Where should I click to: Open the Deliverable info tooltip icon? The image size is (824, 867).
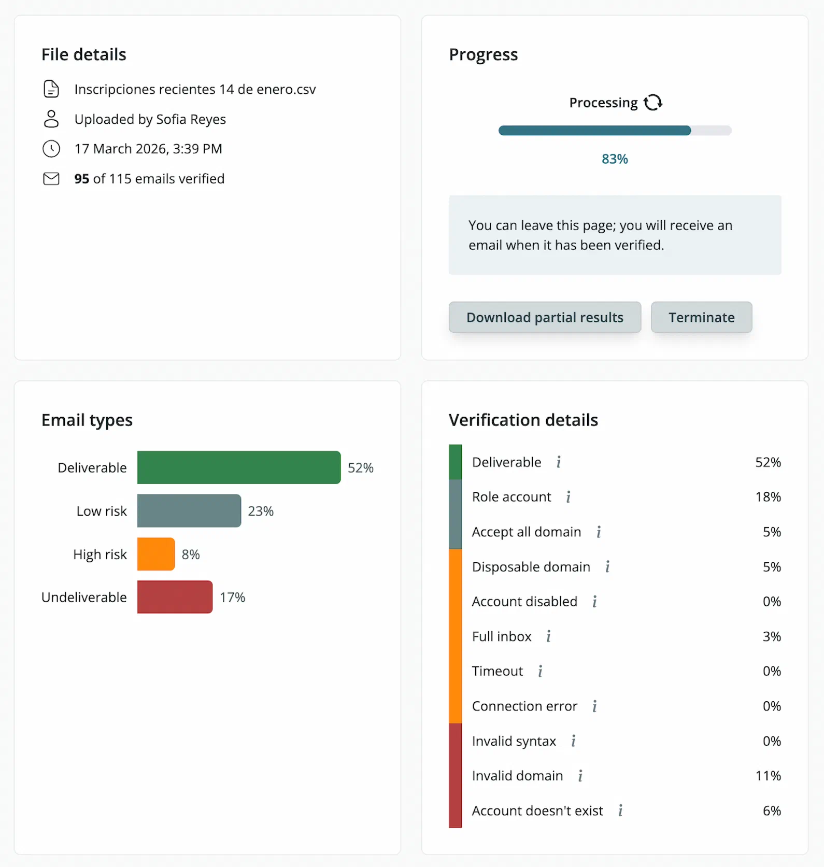559,463
